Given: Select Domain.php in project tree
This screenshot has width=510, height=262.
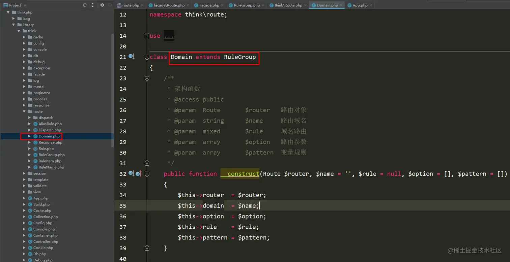Looking at the screenshot, I should (x=49, y=136).
